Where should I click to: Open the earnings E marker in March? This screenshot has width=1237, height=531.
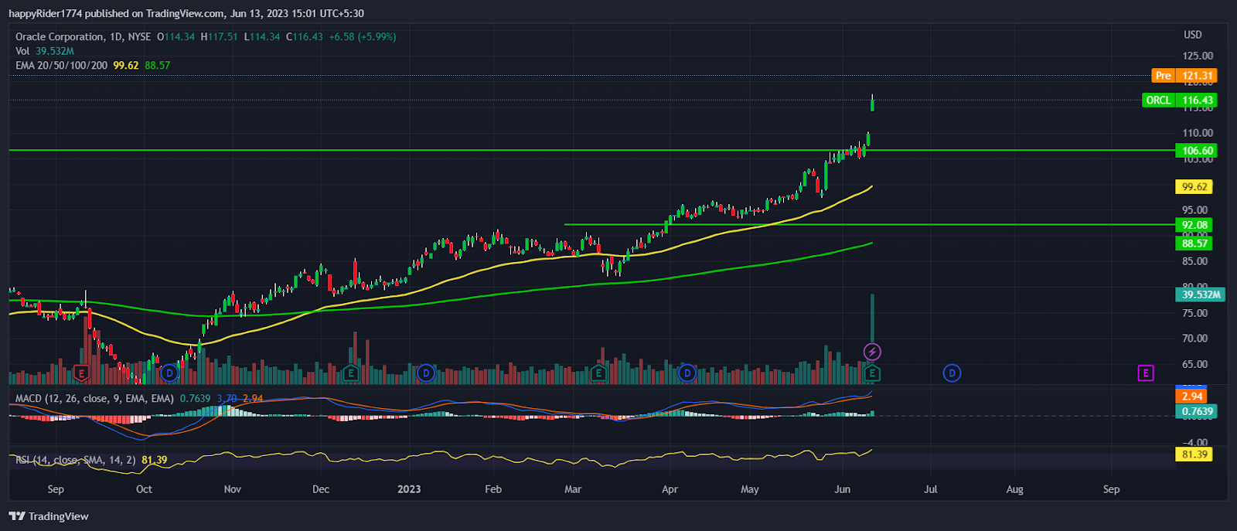(598, 373)
